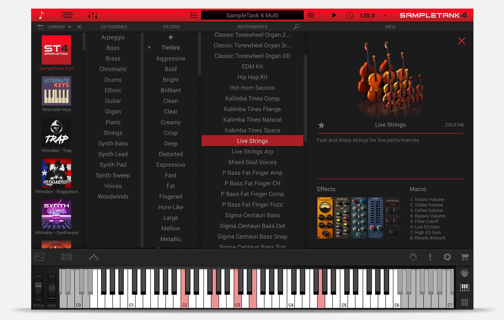Show the grid pads view icon
This screenshot has width=504, height=320.
point(465,302)
